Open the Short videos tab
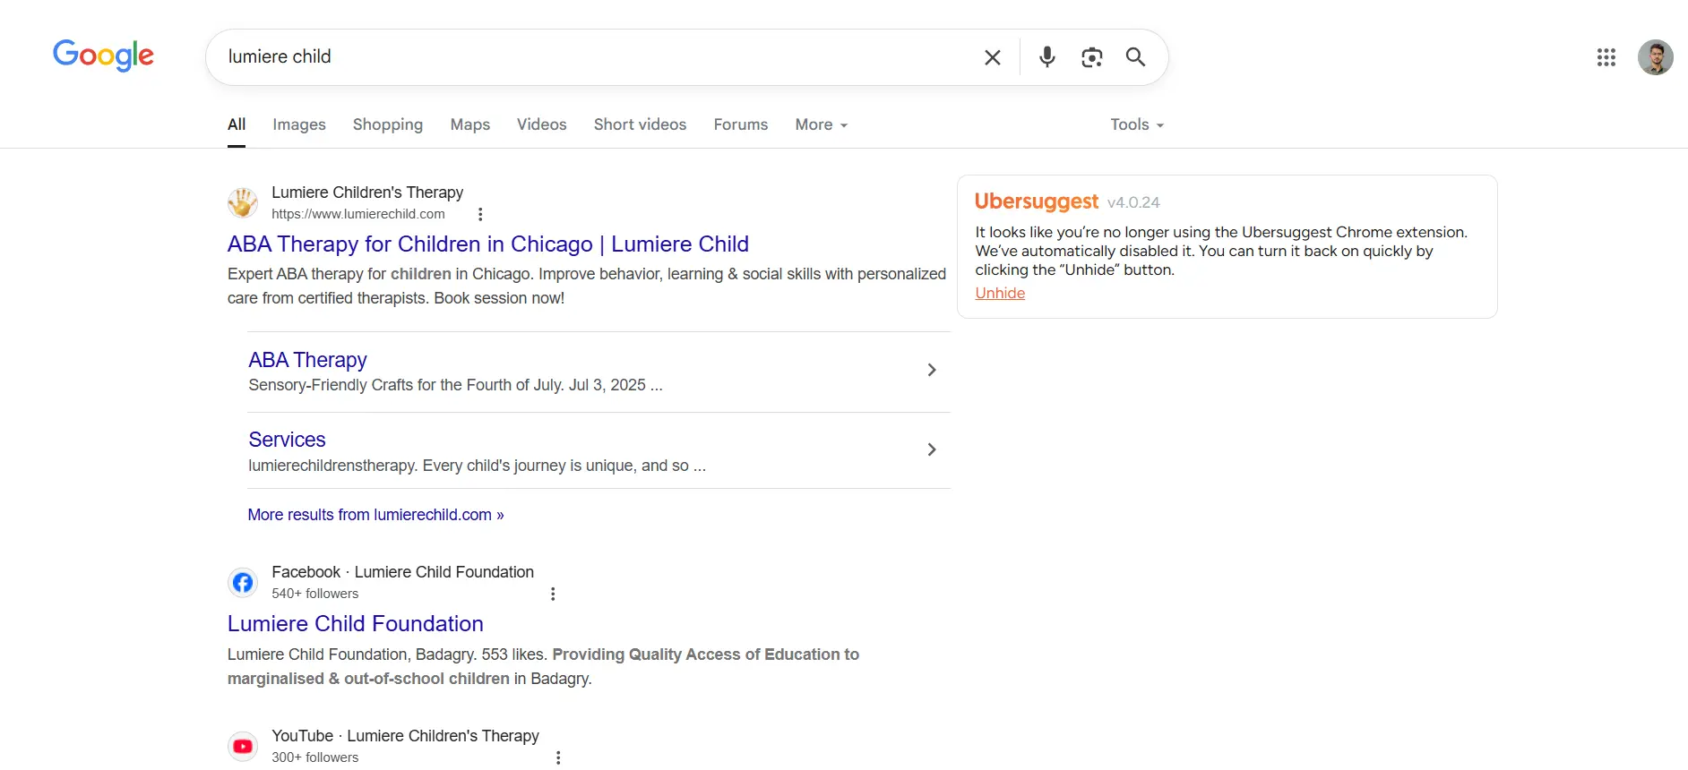 point(640,124)
